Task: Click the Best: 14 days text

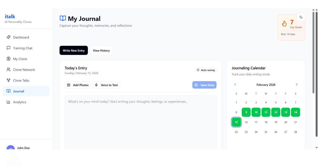Action: pyautogui.click(x=288, y=34)
